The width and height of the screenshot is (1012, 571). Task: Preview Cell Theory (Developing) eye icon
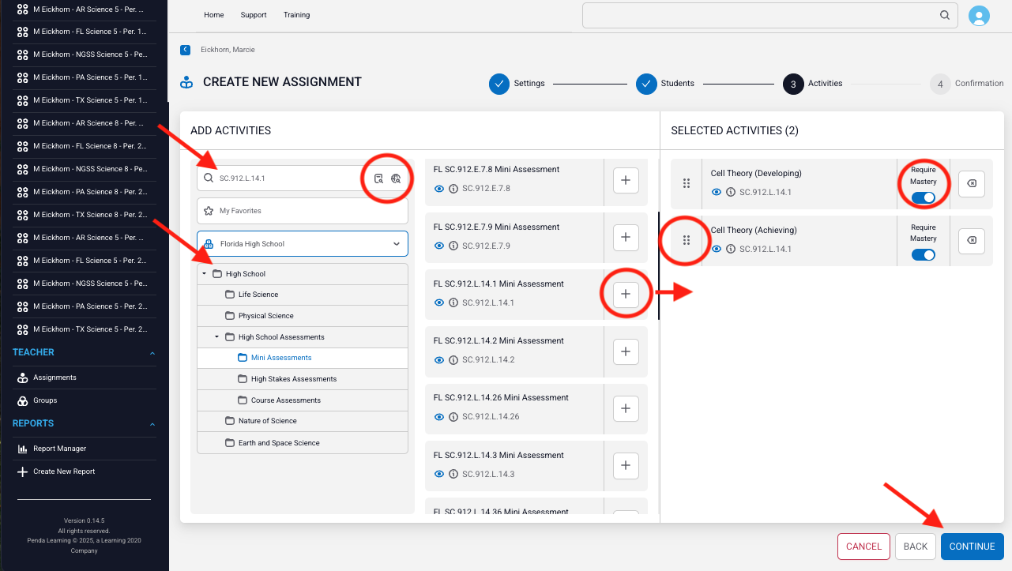click(717, 192)
